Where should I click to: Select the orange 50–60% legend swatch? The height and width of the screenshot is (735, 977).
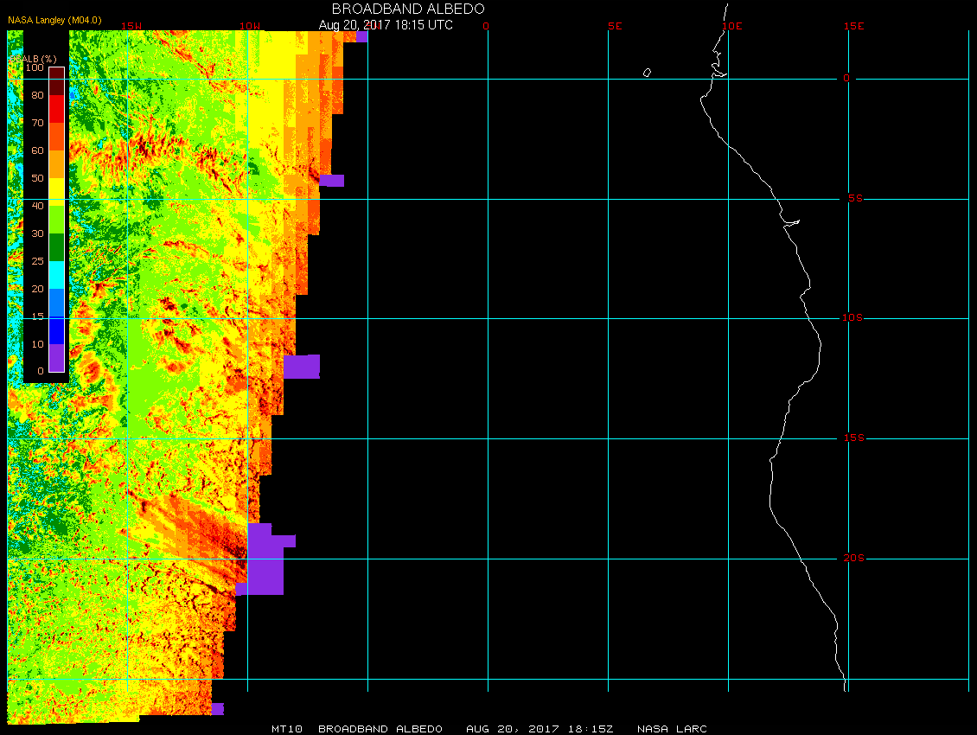(56, 164)
